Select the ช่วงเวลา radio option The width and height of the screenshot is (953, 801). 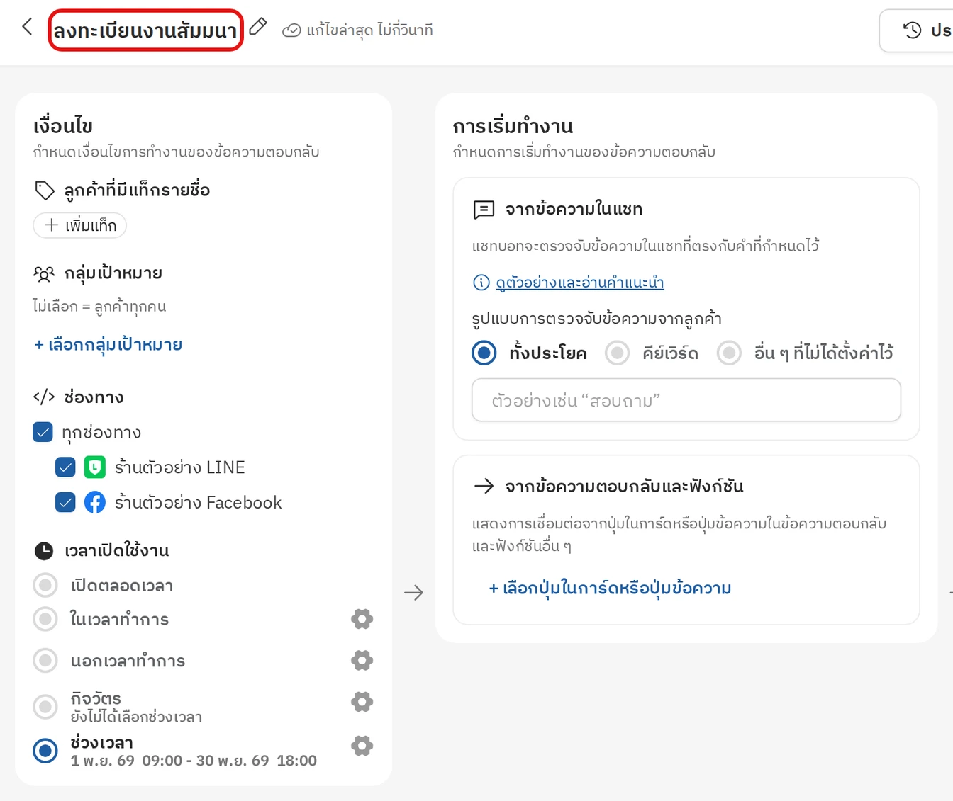pyautogui.click(x=45, y=751)
